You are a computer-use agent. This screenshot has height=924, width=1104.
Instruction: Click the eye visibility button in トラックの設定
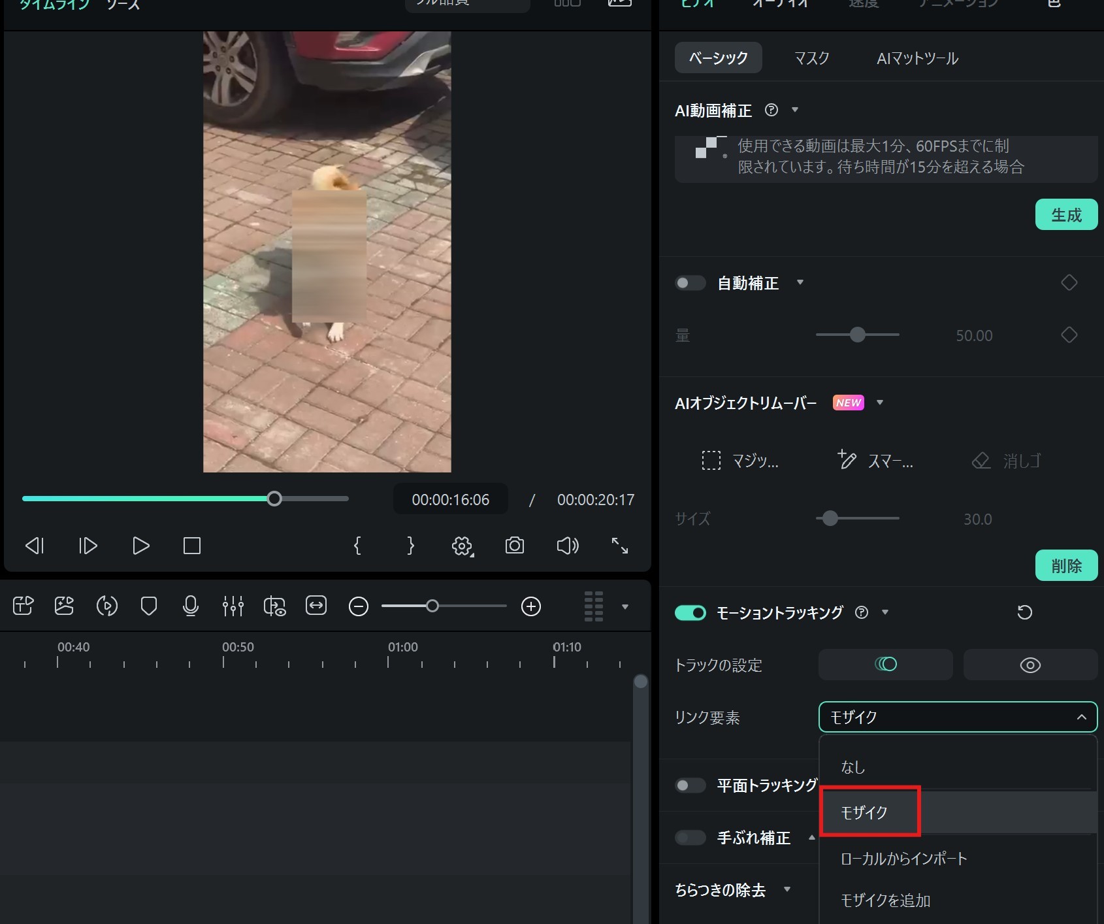[x=1031, y=665]
